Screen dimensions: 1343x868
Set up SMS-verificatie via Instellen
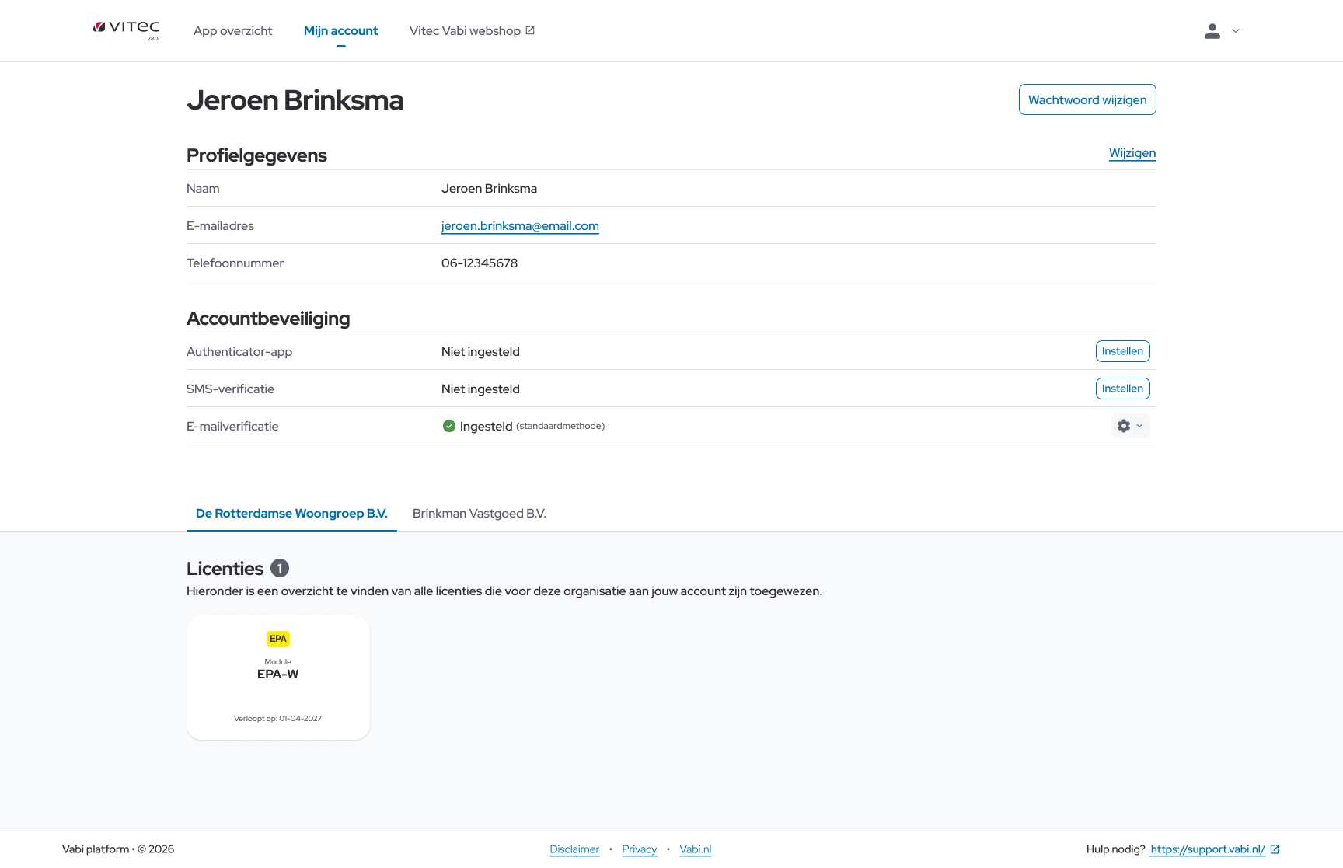point(1122,389)
